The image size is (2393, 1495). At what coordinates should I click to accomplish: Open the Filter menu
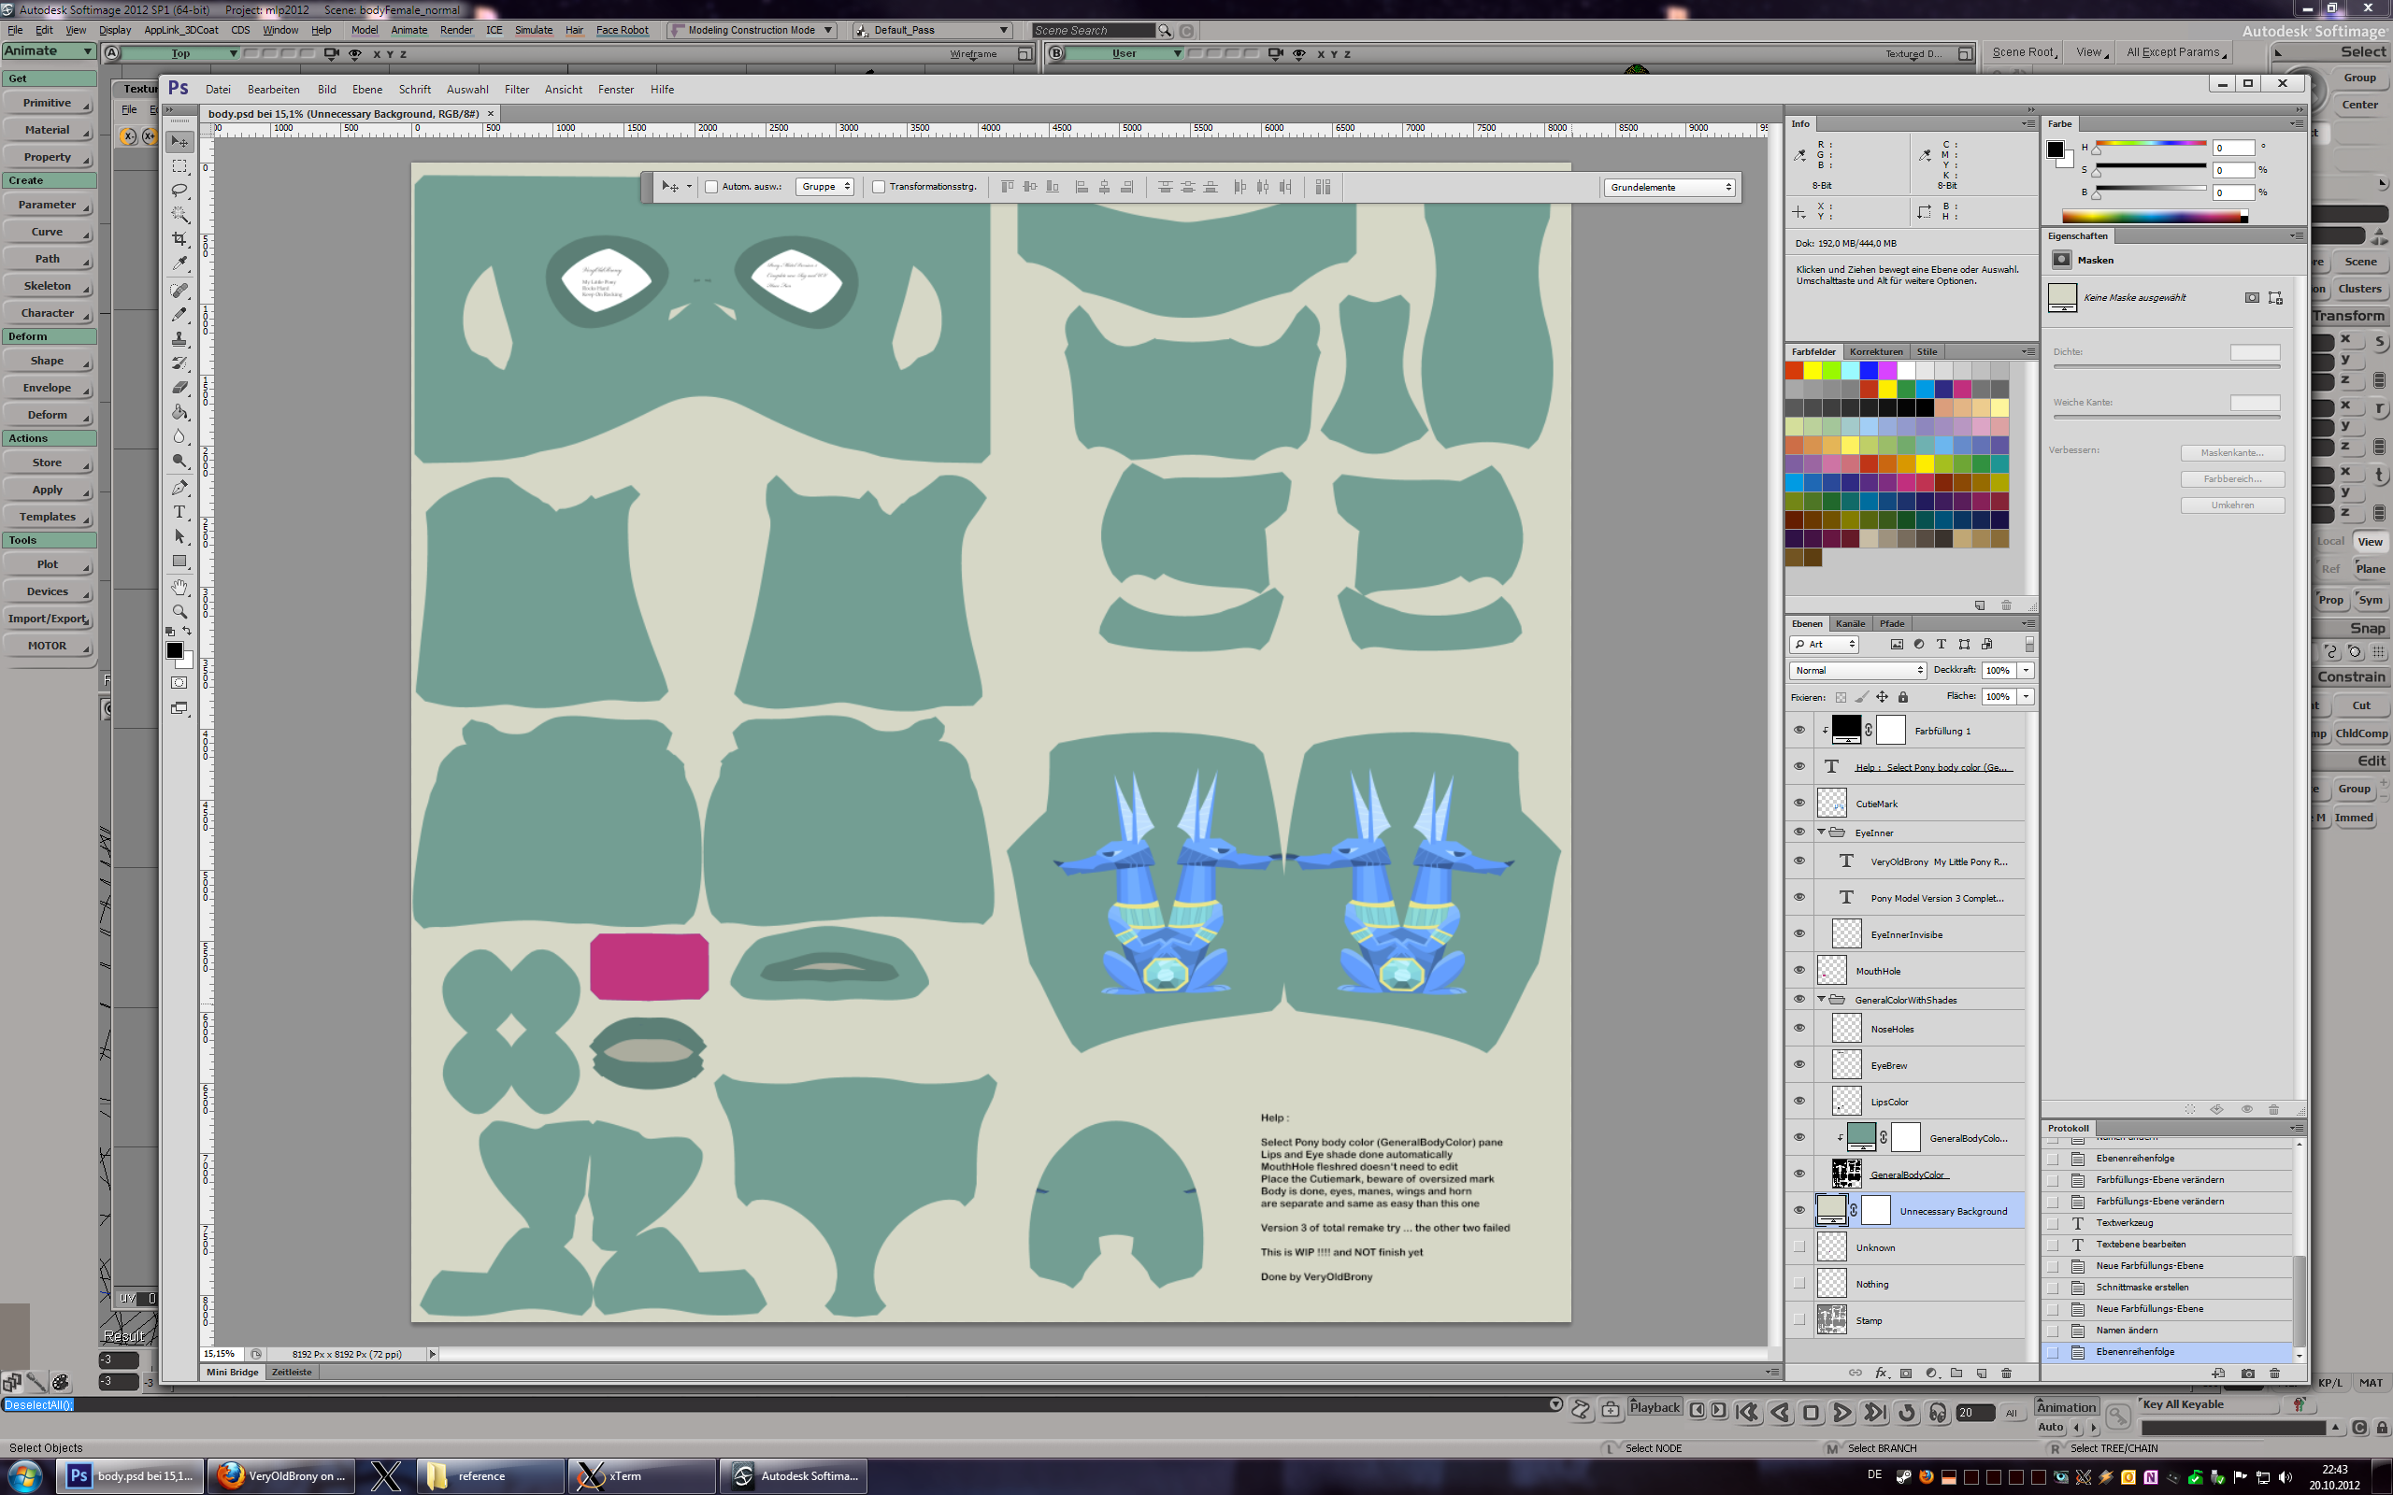coord(516,89)
